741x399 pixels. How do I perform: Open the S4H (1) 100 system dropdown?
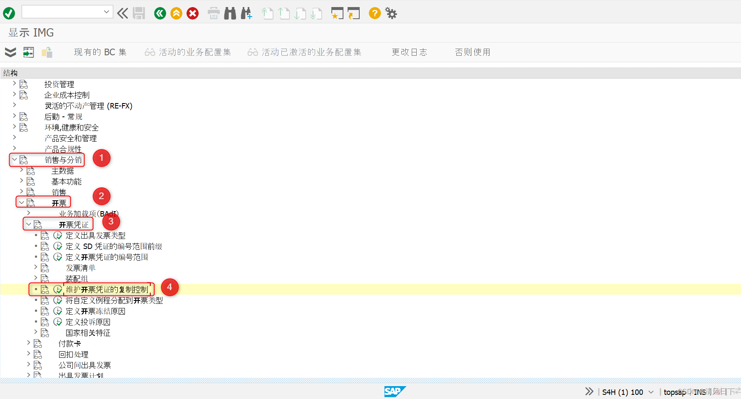[651, 392]
